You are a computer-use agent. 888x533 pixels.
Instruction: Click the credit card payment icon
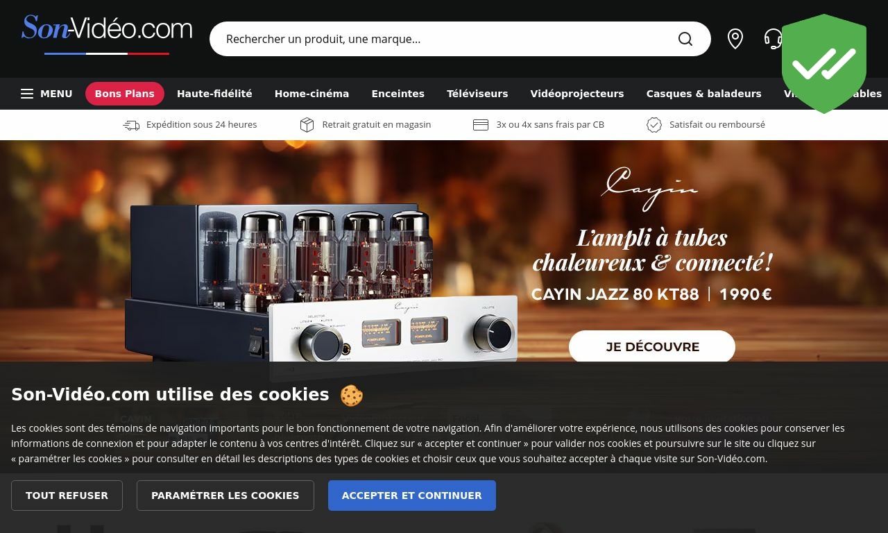pyautogui.click(x=481, y=125)
